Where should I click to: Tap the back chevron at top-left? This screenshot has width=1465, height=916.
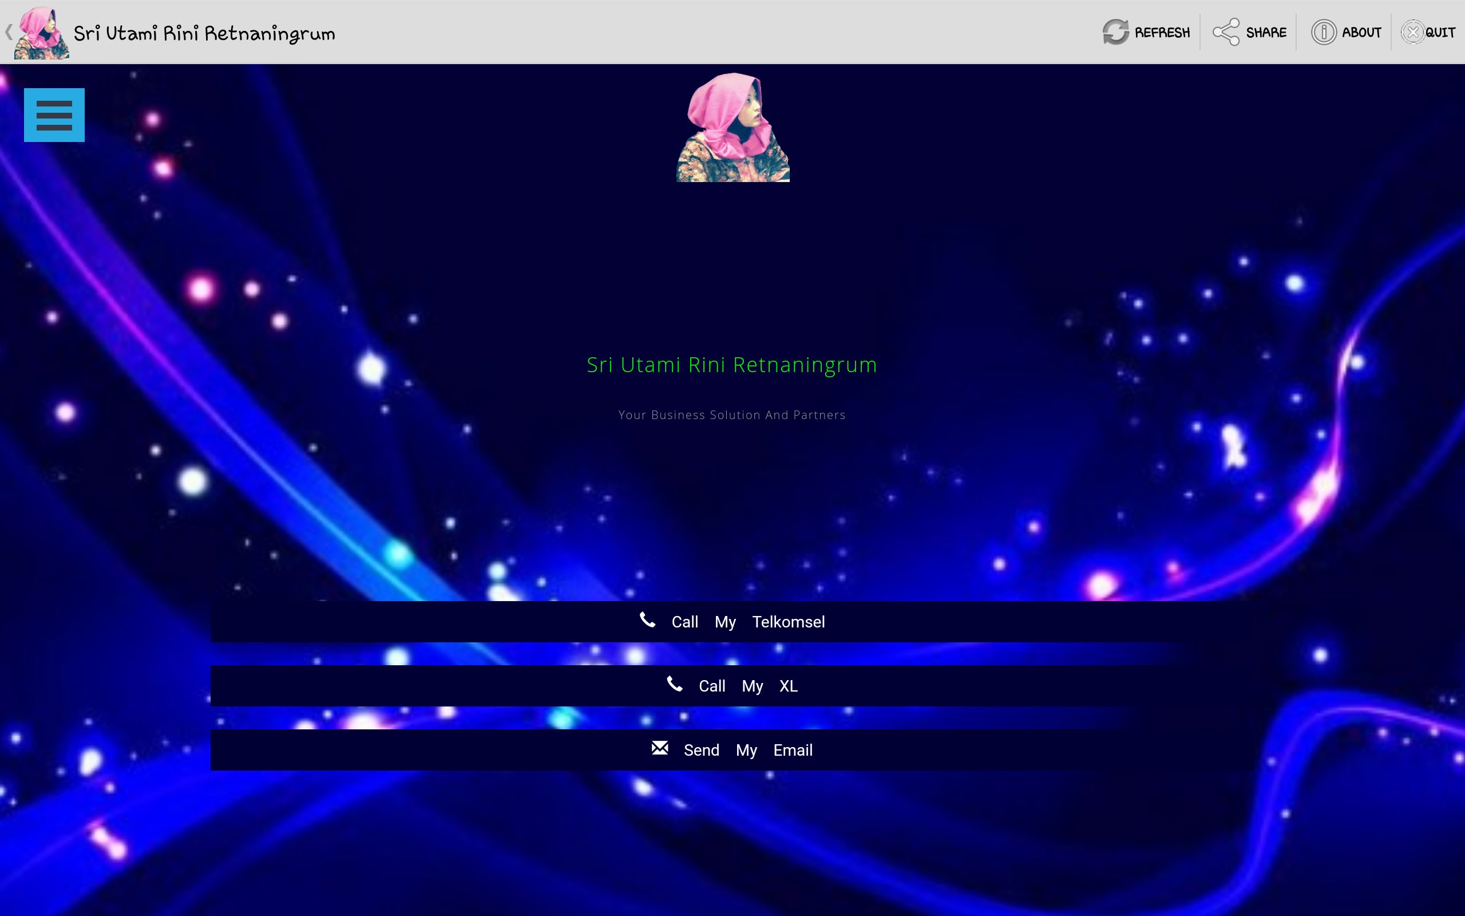point(9,32)
